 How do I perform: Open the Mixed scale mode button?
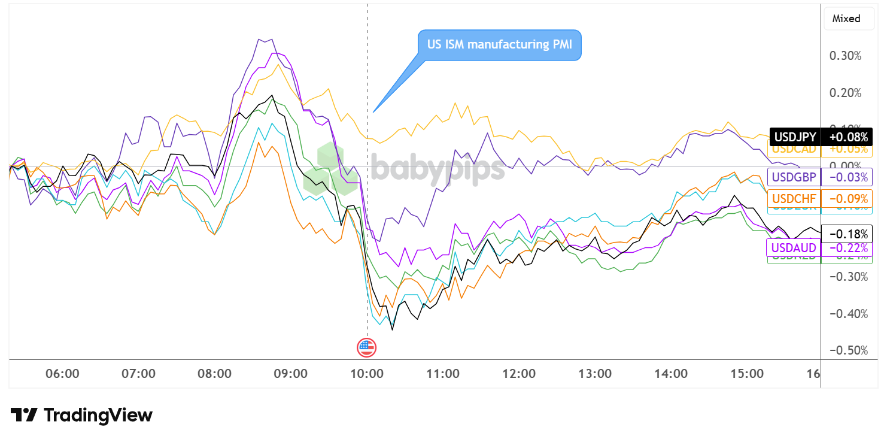click(846, 19)
